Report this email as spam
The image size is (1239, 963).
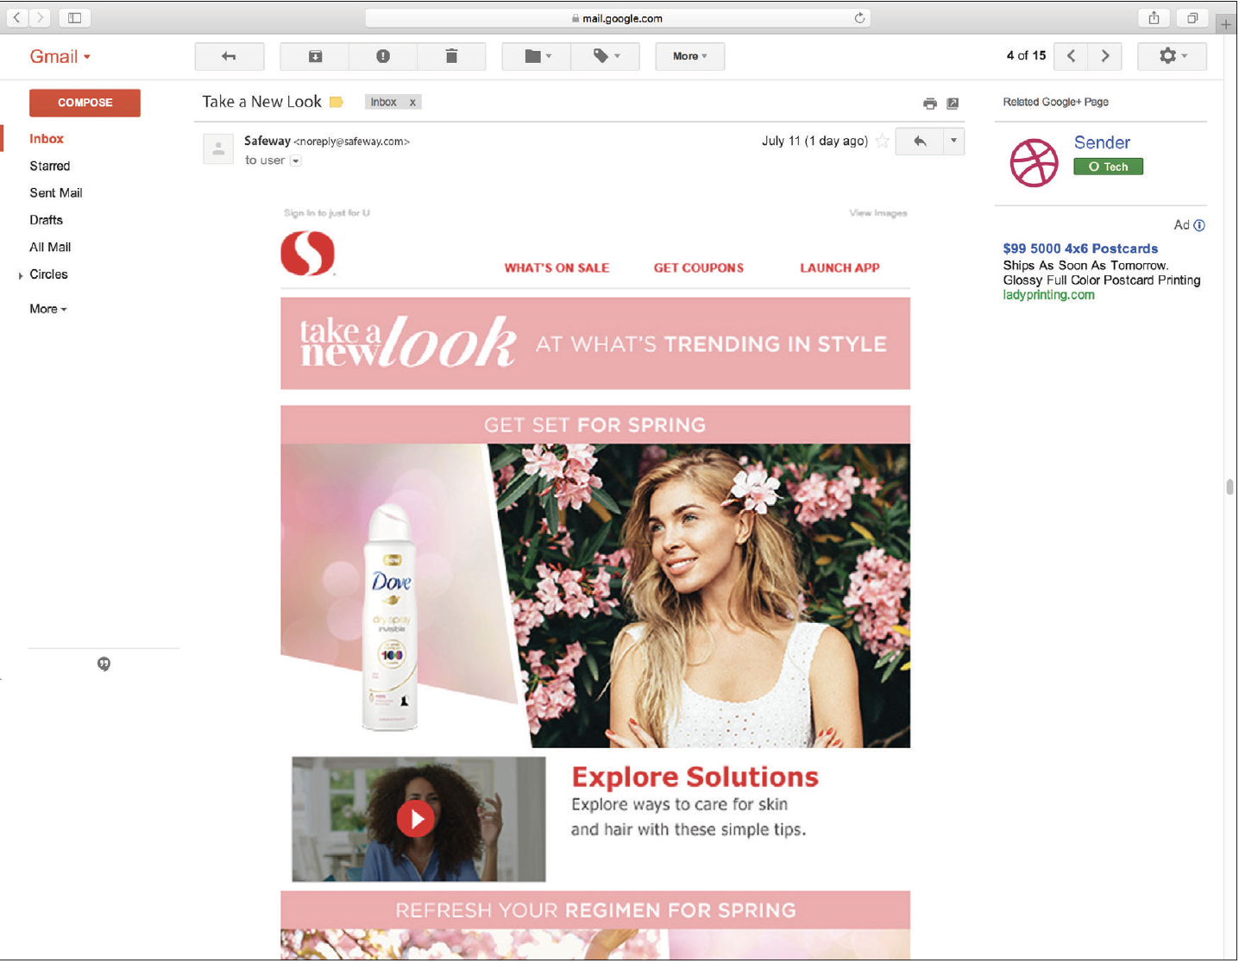383,56
